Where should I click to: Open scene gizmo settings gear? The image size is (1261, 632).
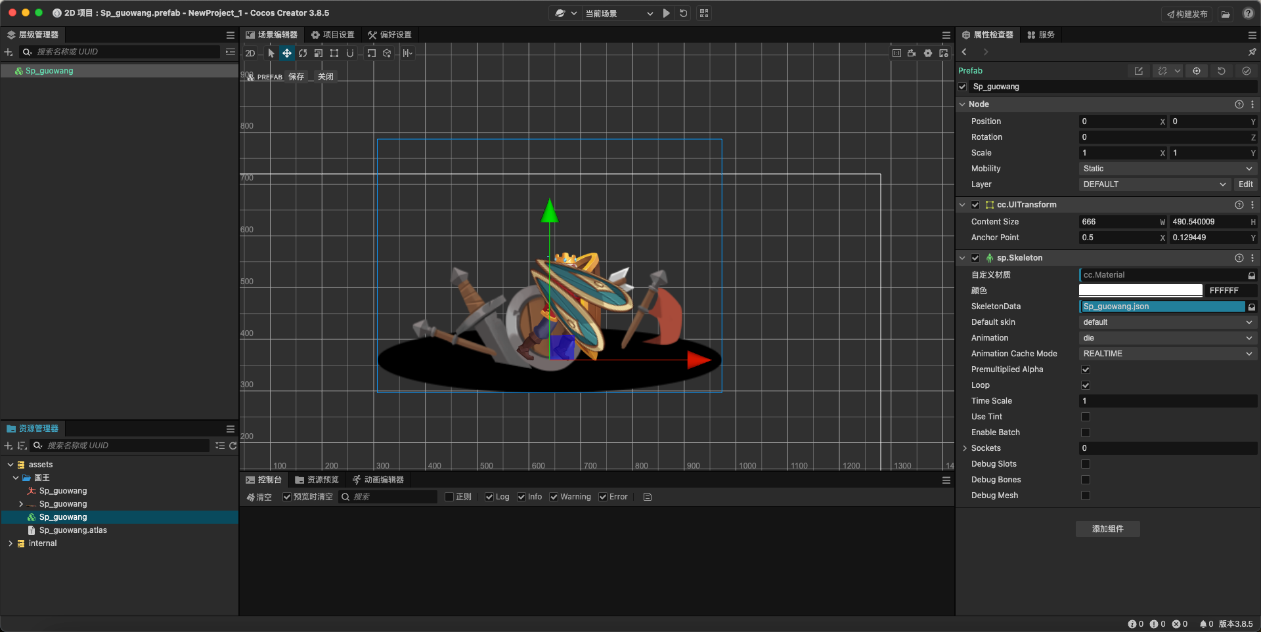coord(927,53)
